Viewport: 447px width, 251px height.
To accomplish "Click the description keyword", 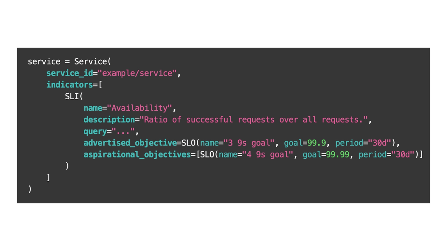I will 109,120.
